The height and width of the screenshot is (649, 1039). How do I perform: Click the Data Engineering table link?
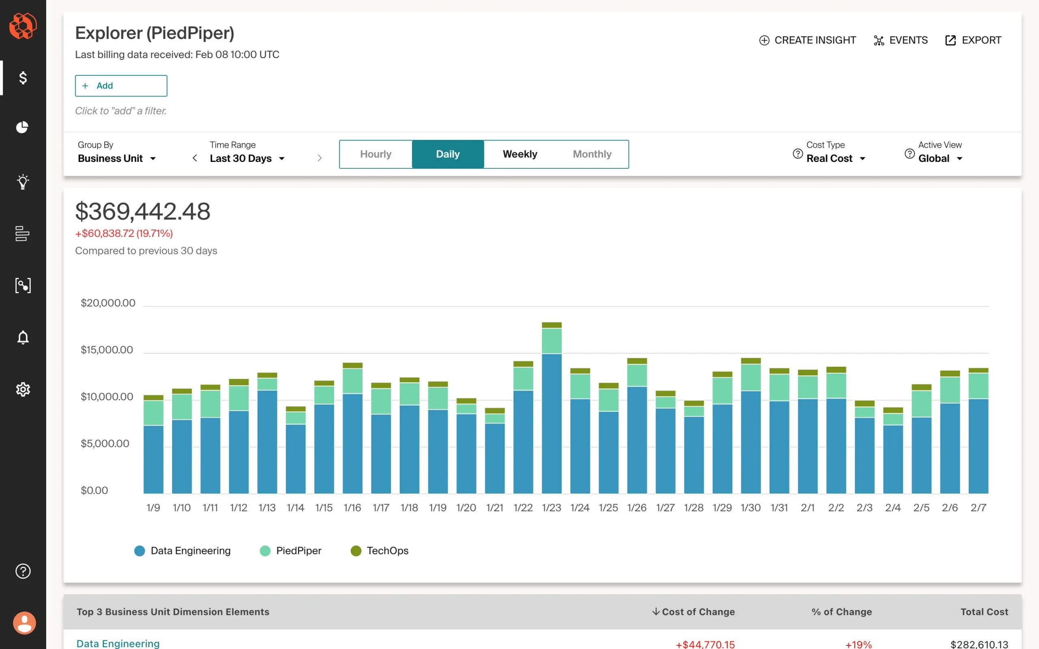point(118,643)
